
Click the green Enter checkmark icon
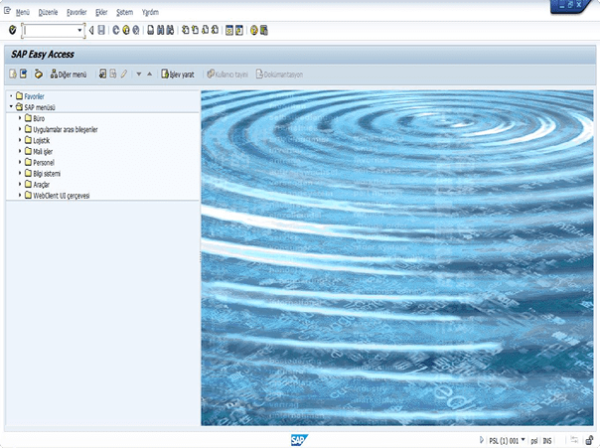coord(11,31)
